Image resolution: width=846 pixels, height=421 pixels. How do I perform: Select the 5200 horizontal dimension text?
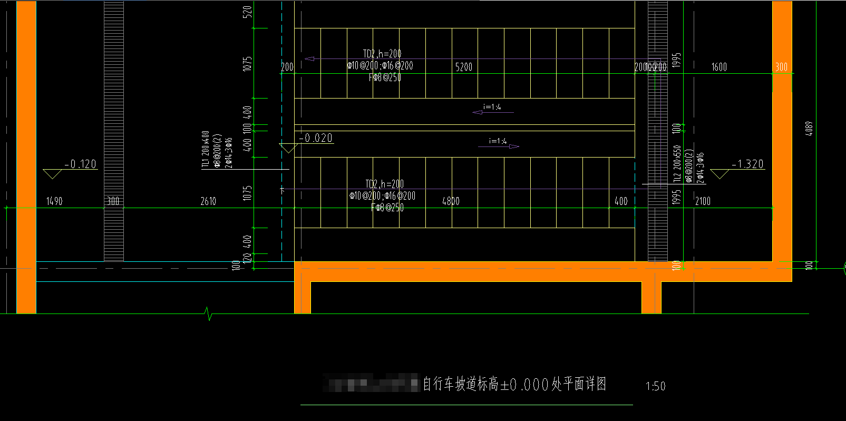464,67
